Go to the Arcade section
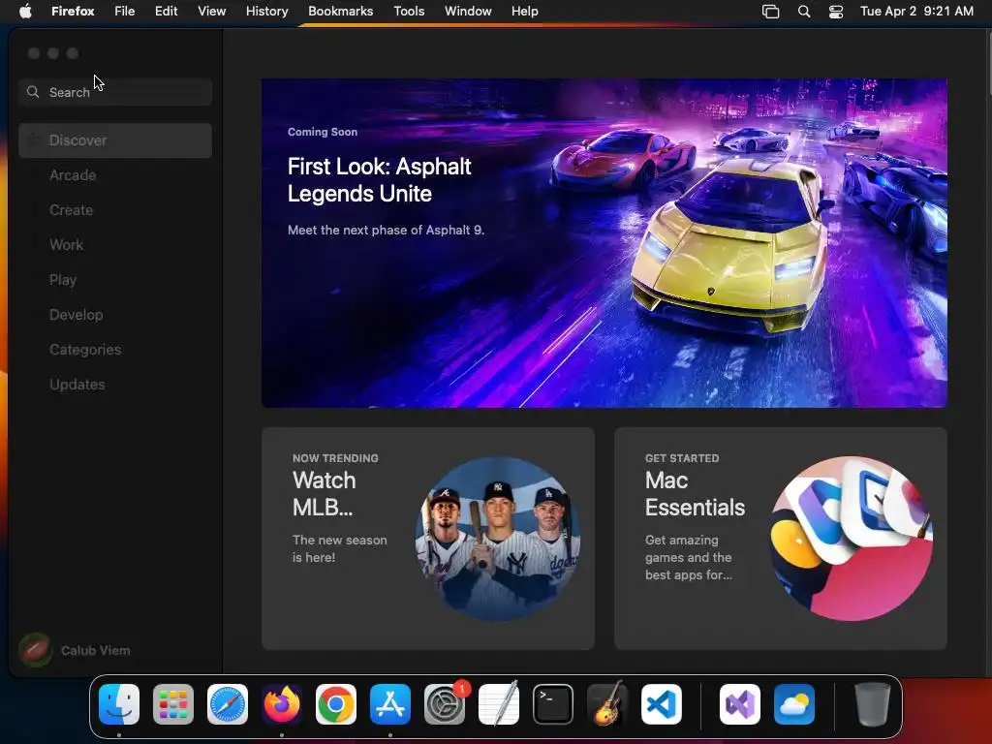This screenshot has height=744, width=992. click(115, 175)
